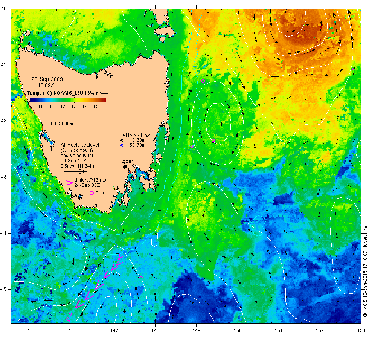Image resolution: width=369 pixels, height=339 pixels.
Task: Click the blue 50-70m ANMN legend arrow
Action: [124, 145]
